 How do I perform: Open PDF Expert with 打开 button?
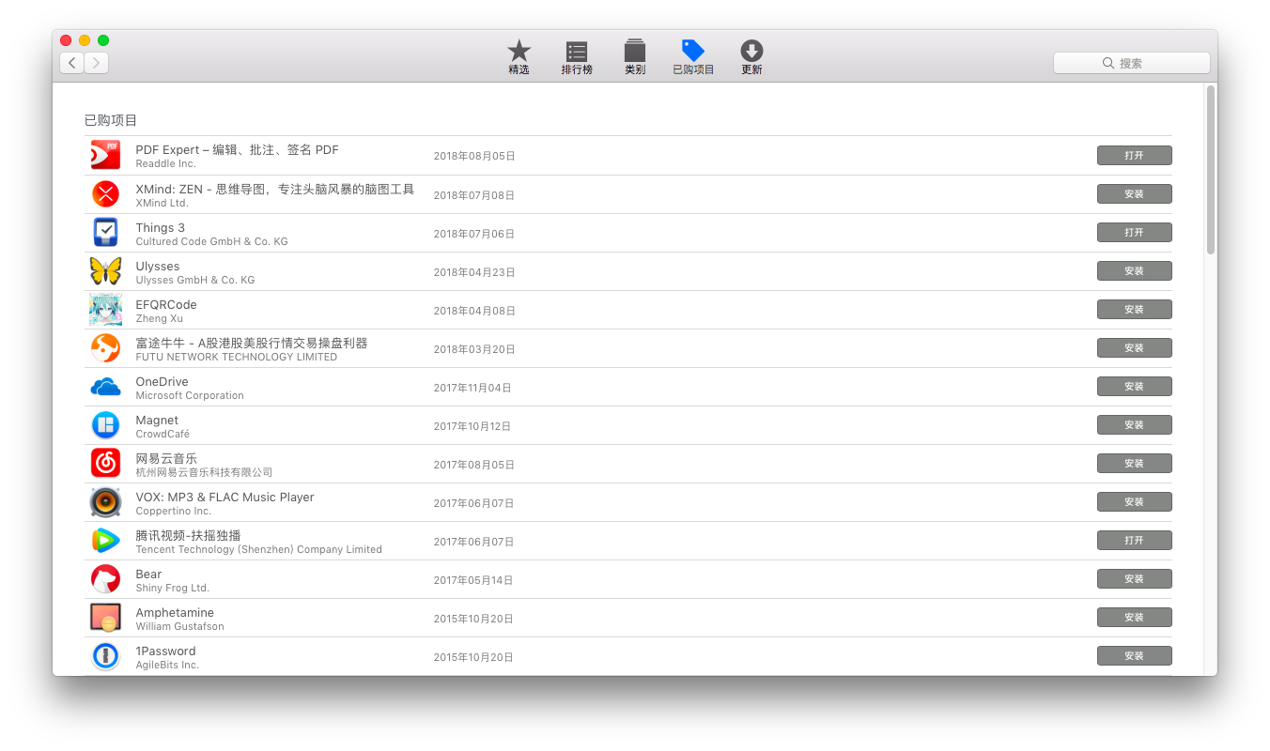click(x=1134, y=156)
